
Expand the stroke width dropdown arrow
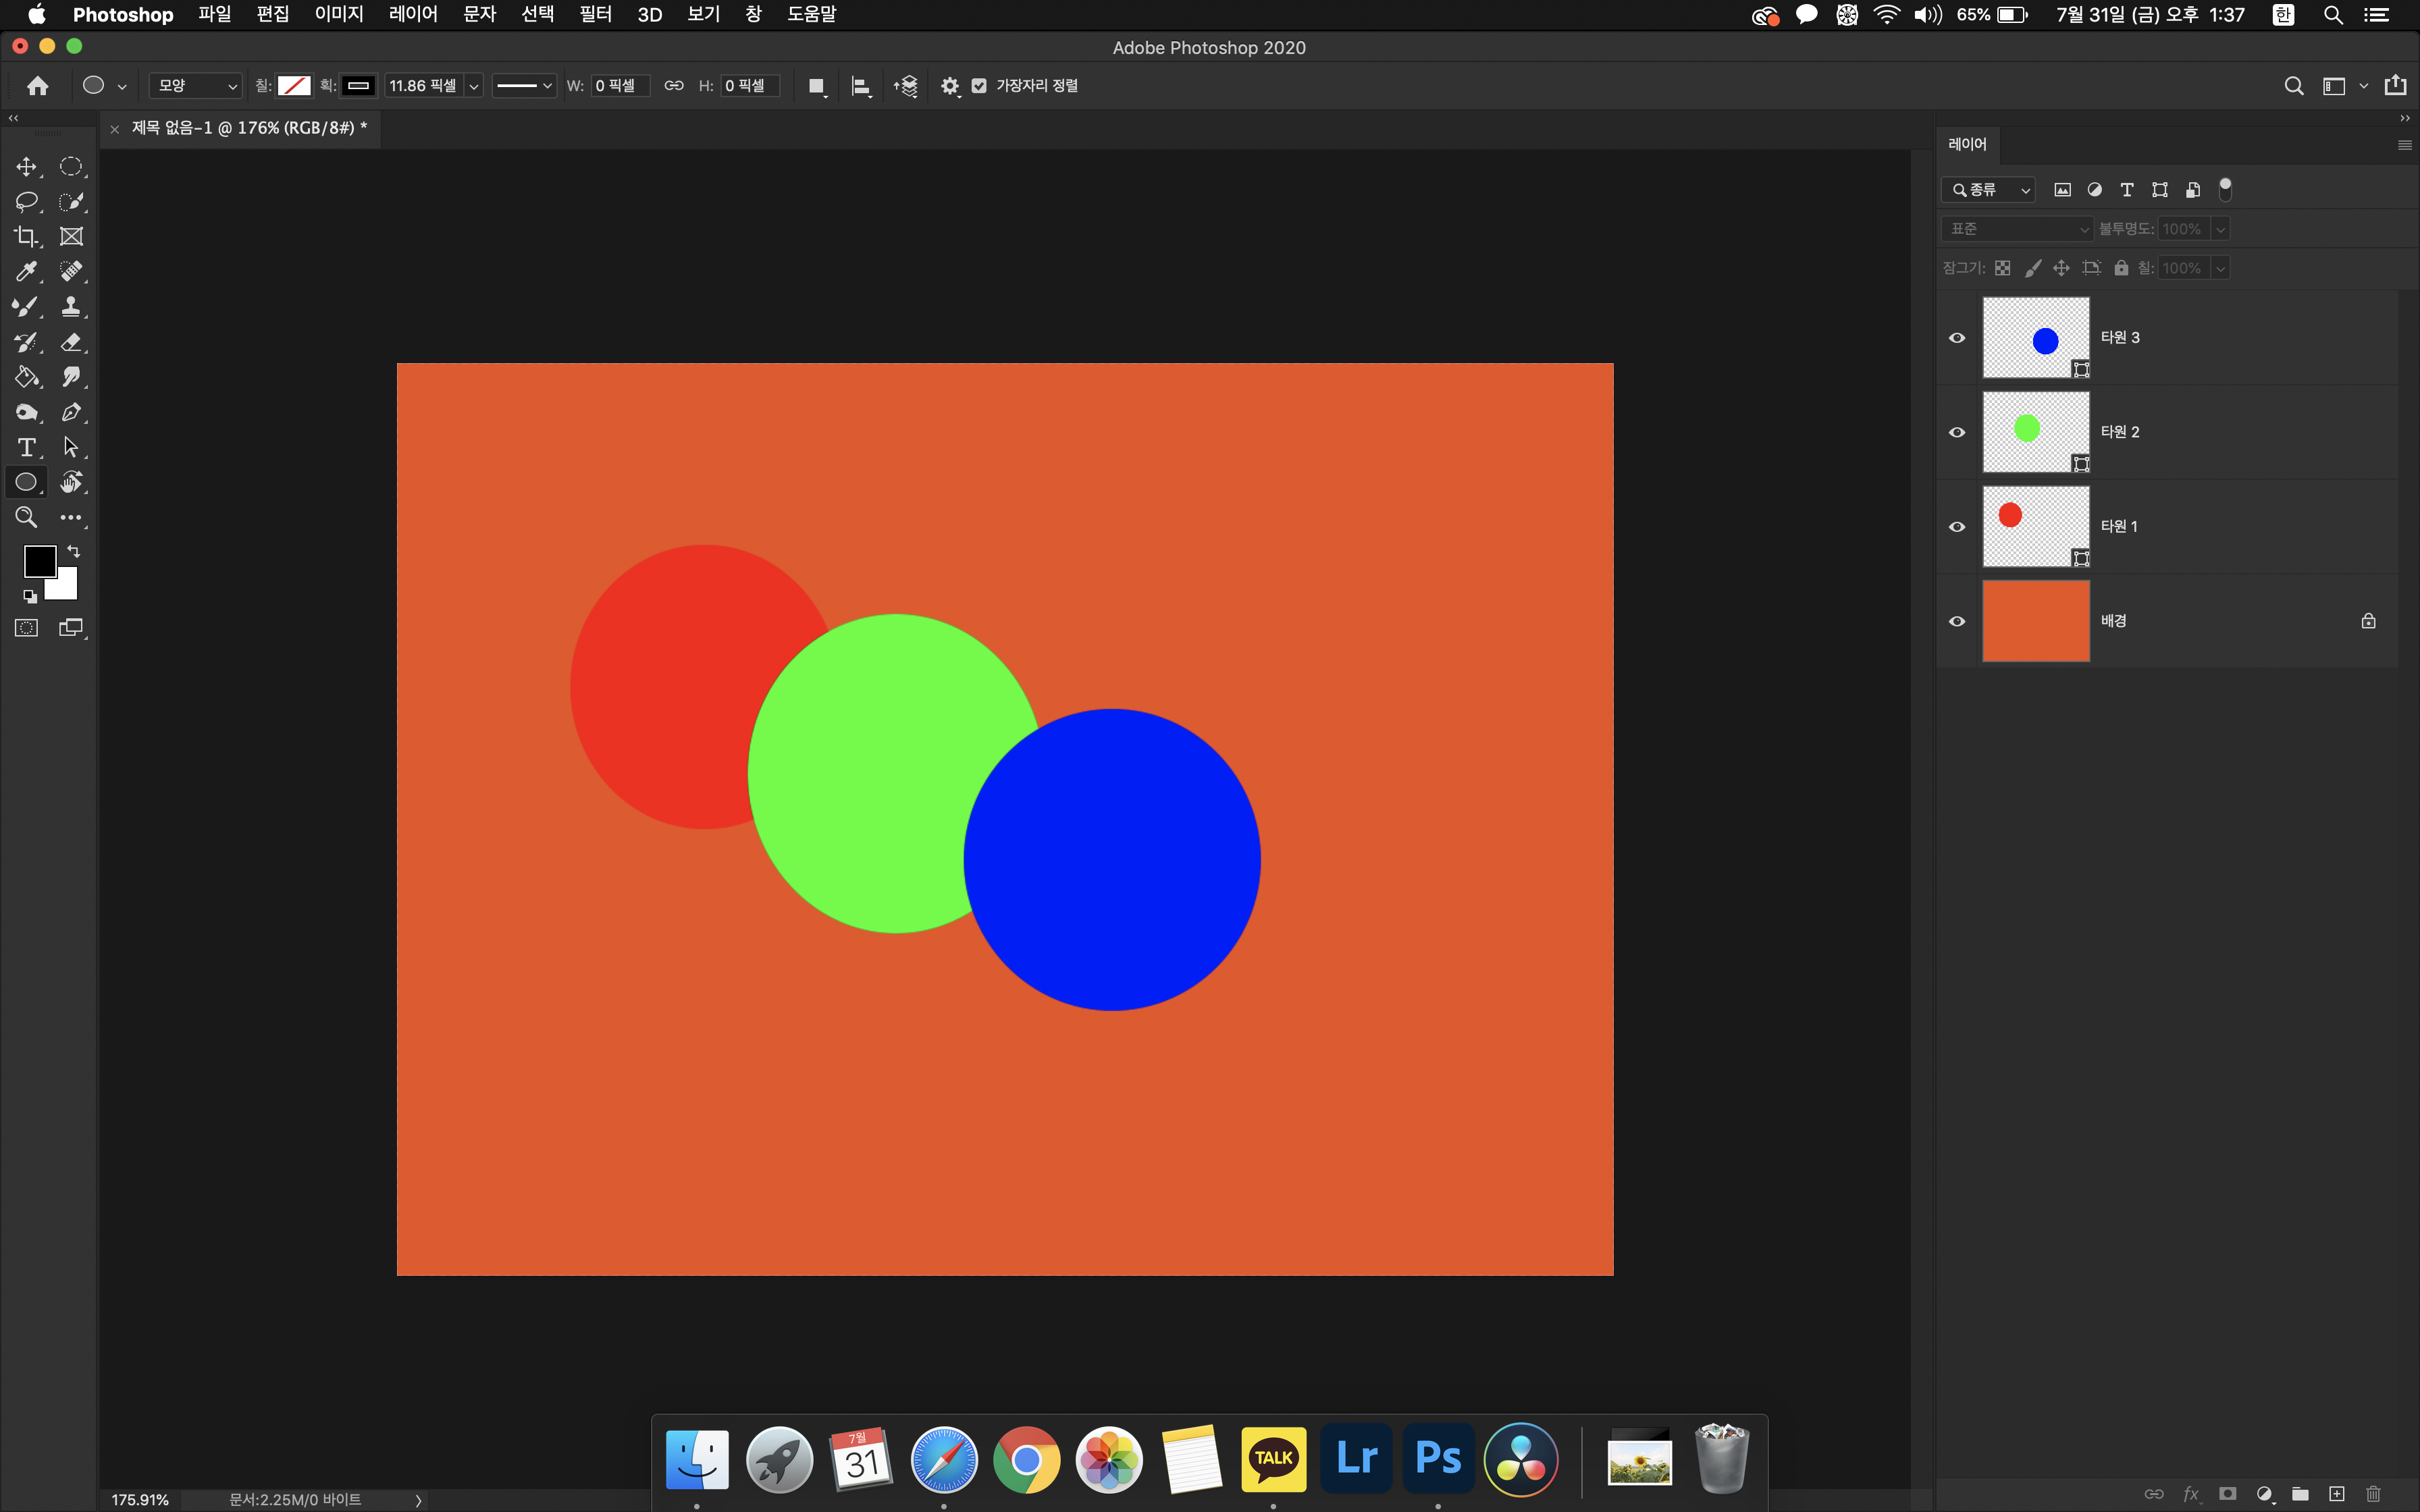474,86
